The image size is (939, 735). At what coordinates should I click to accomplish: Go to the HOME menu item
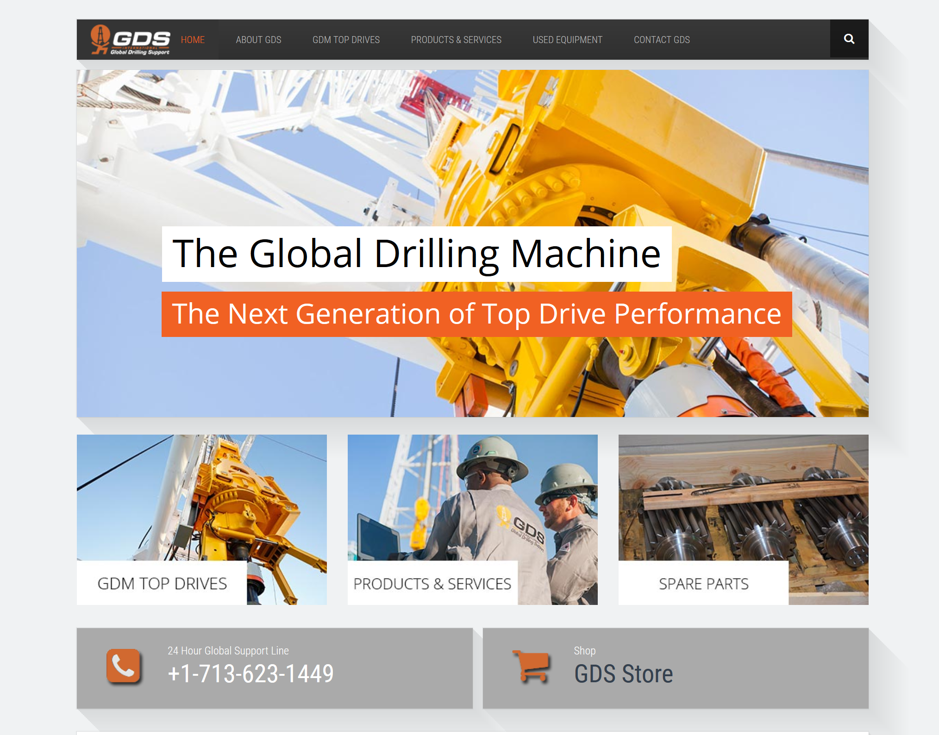click(193, 40)
